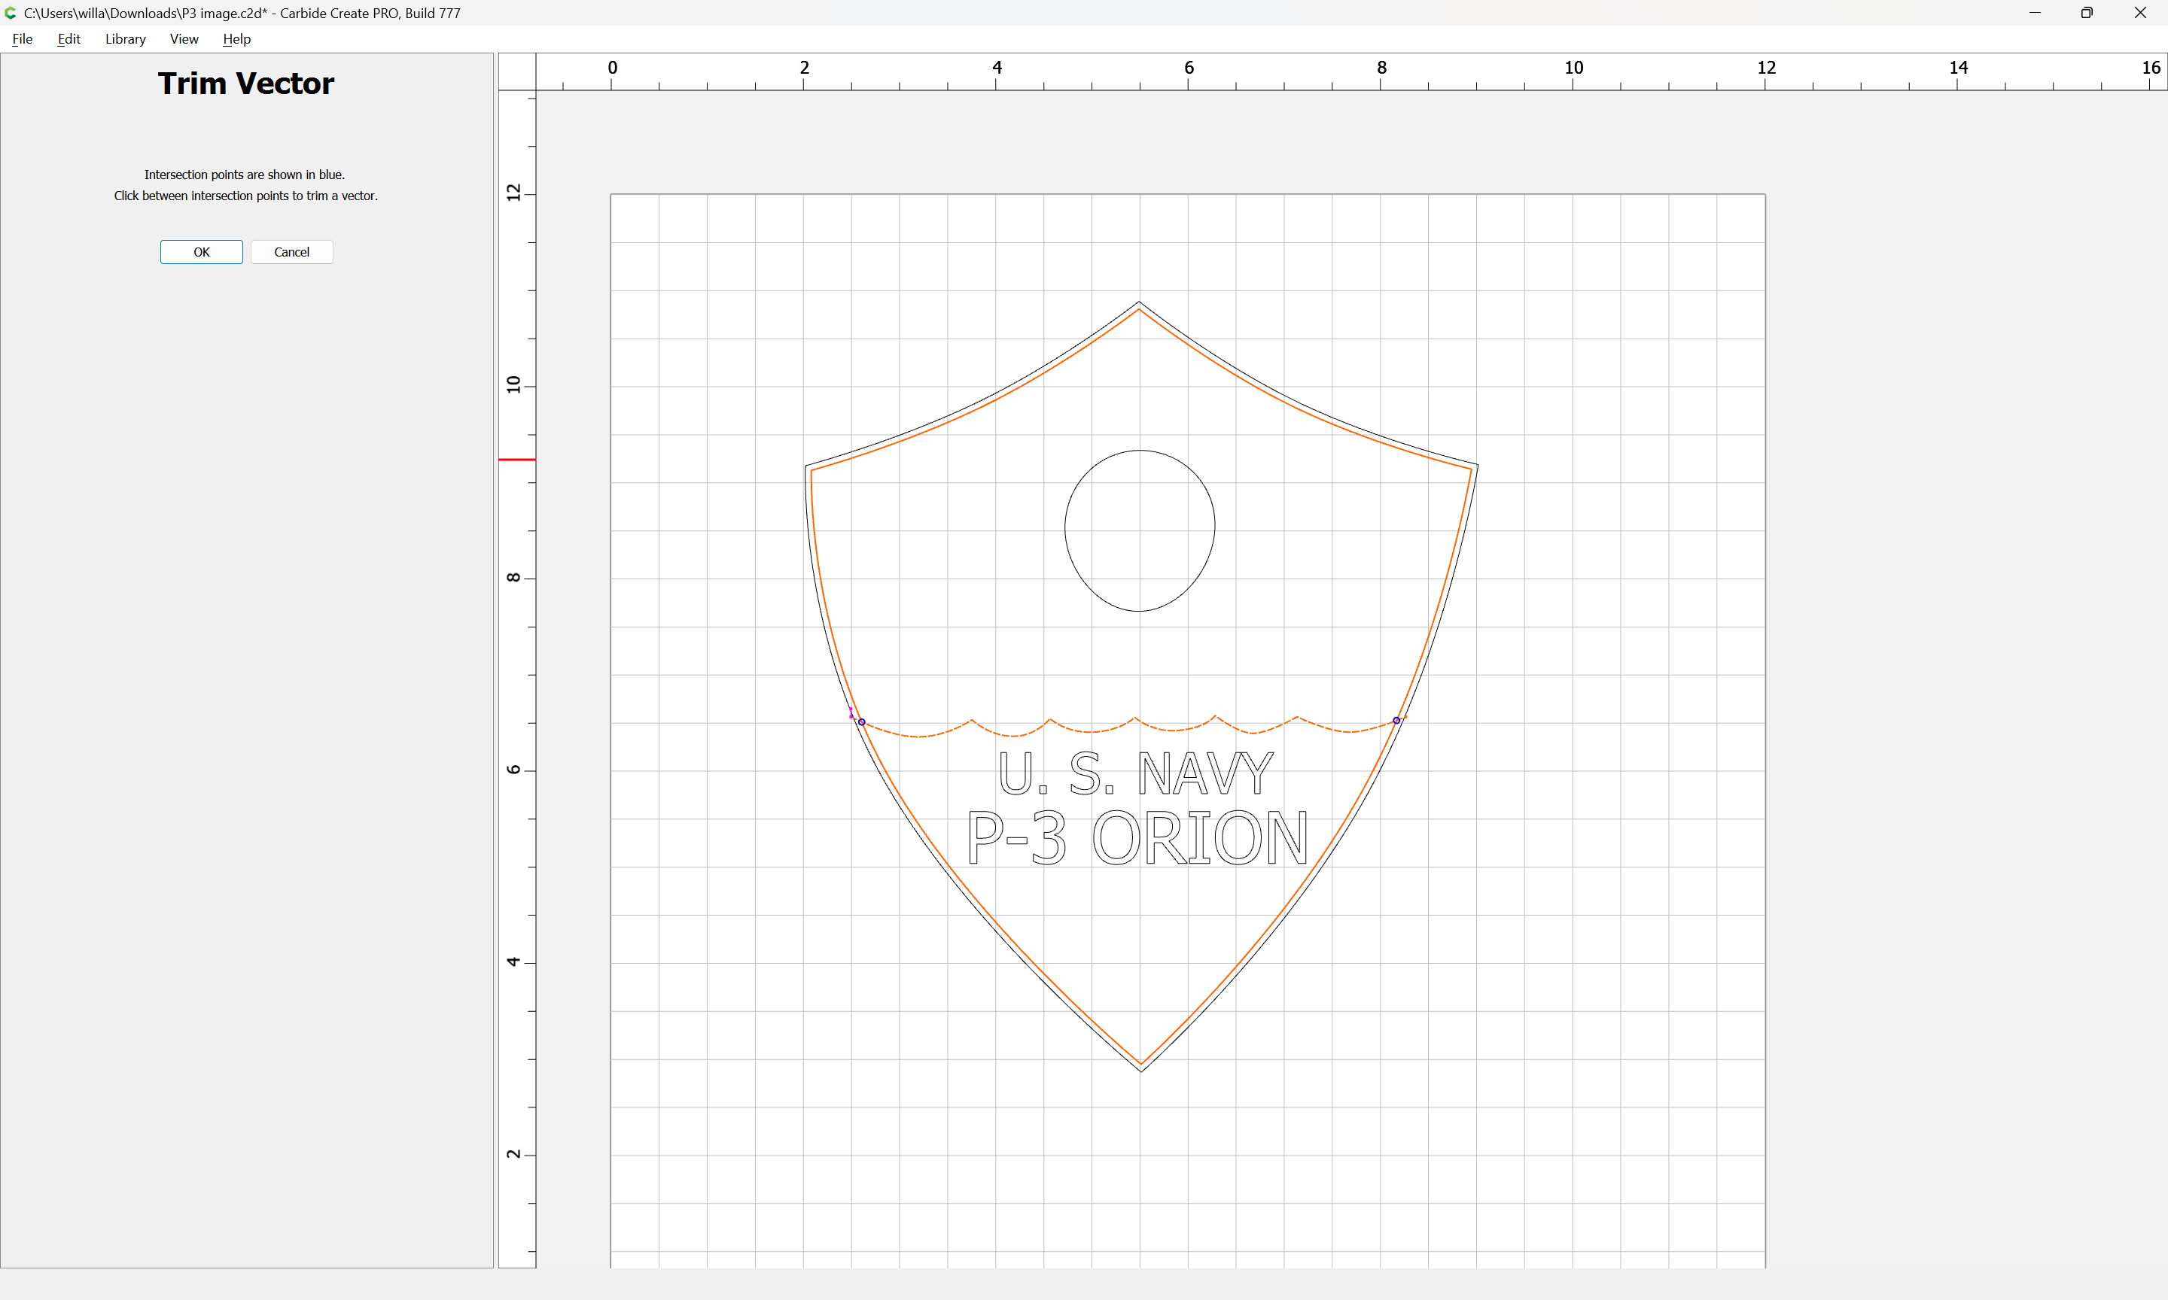Click the Carbide Create title bar icon
The height and width of the screenshot is (1300, 2168).
pos(11,13)
